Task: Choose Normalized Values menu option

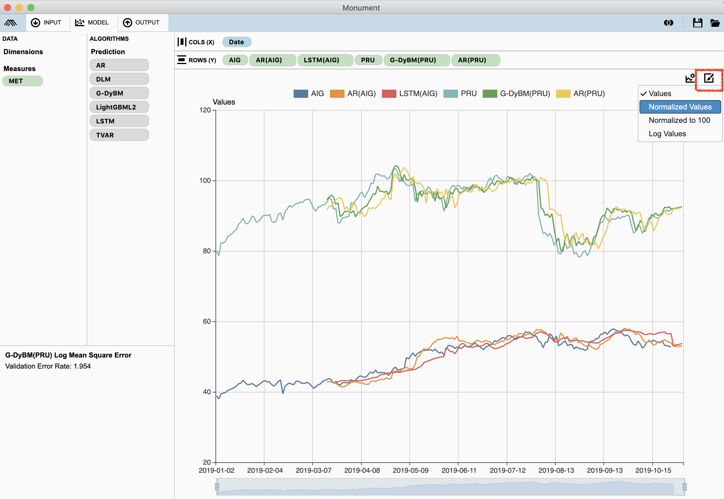Action: pyautogui.click(x=680, y=107)
